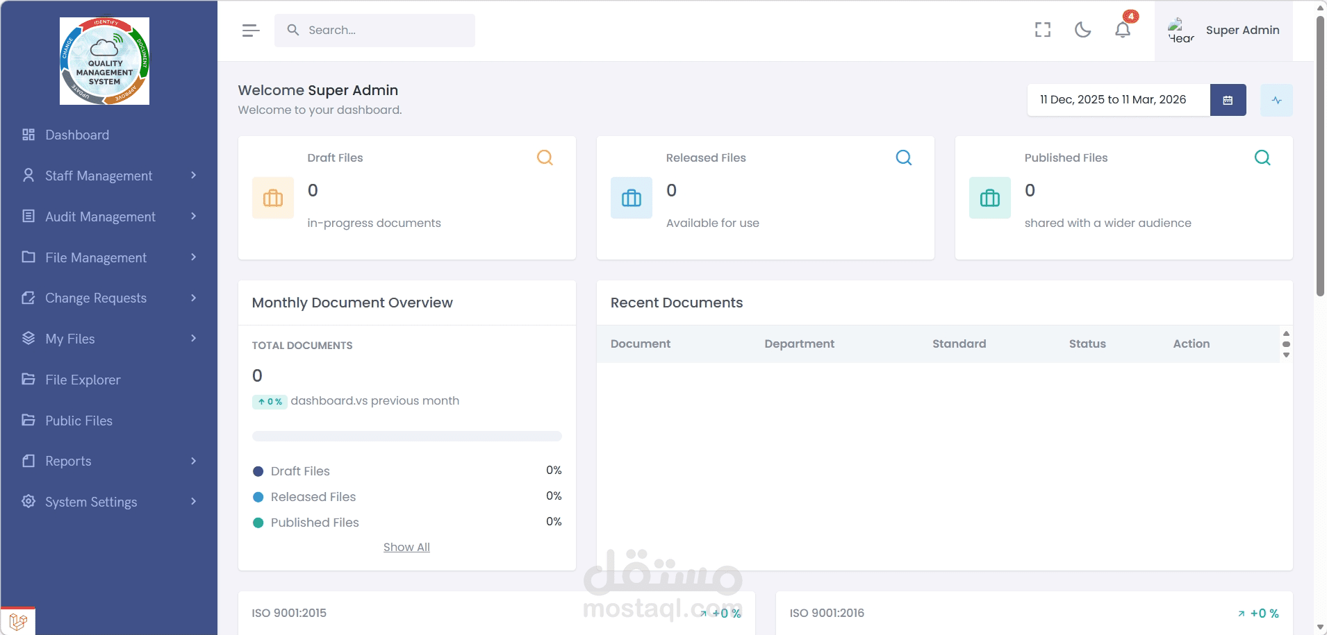
Task: Open notifications via the bell icon
Action: coord(1122,30)
